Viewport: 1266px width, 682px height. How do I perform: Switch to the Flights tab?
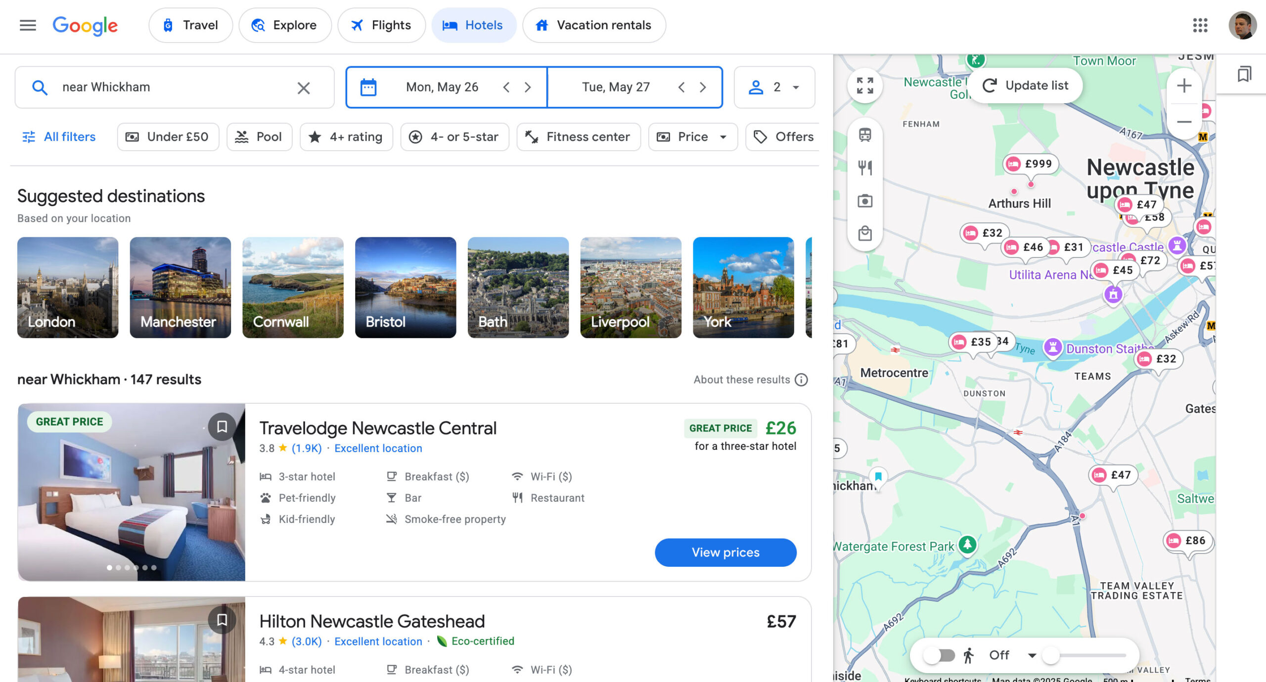(381, 25)
